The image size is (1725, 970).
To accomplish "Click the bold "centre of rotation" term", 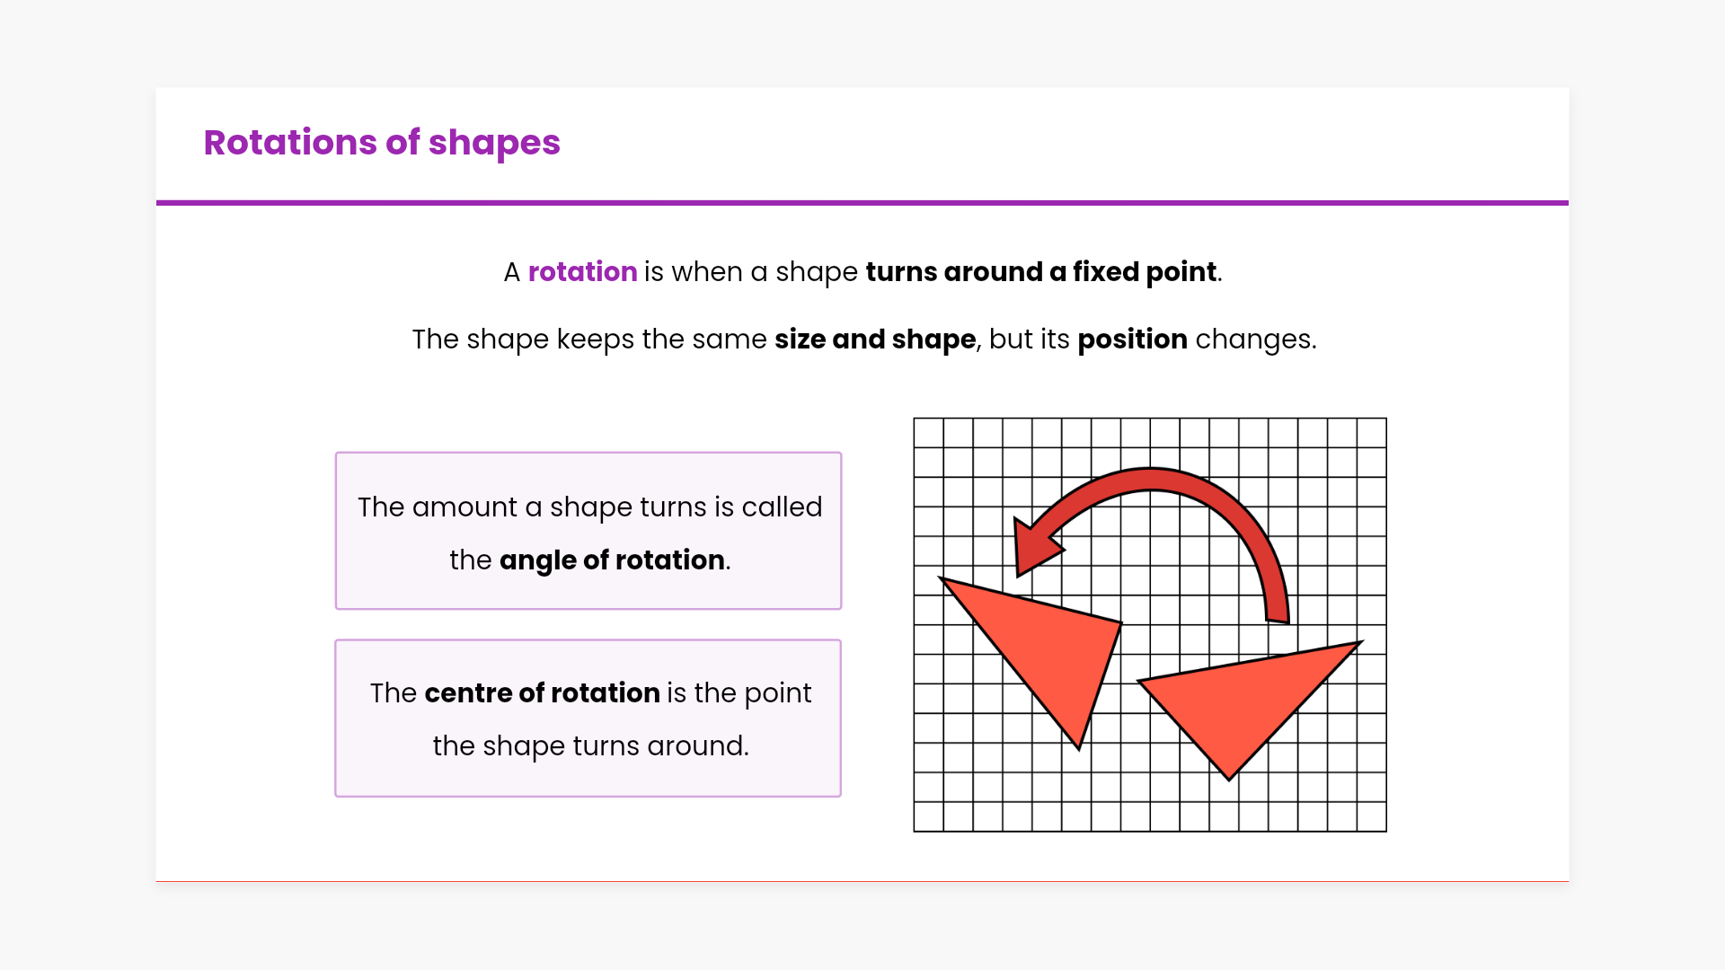I will pyautogui.click(x=542, y=692).
